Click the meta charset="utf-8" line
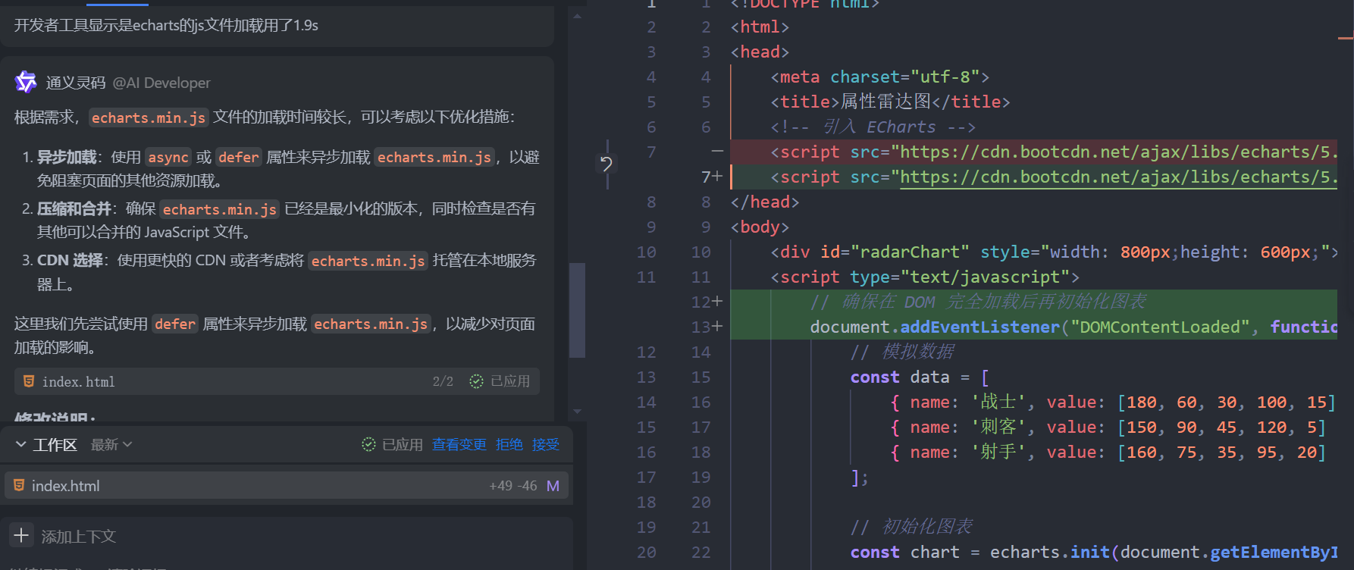 [879, 77]
